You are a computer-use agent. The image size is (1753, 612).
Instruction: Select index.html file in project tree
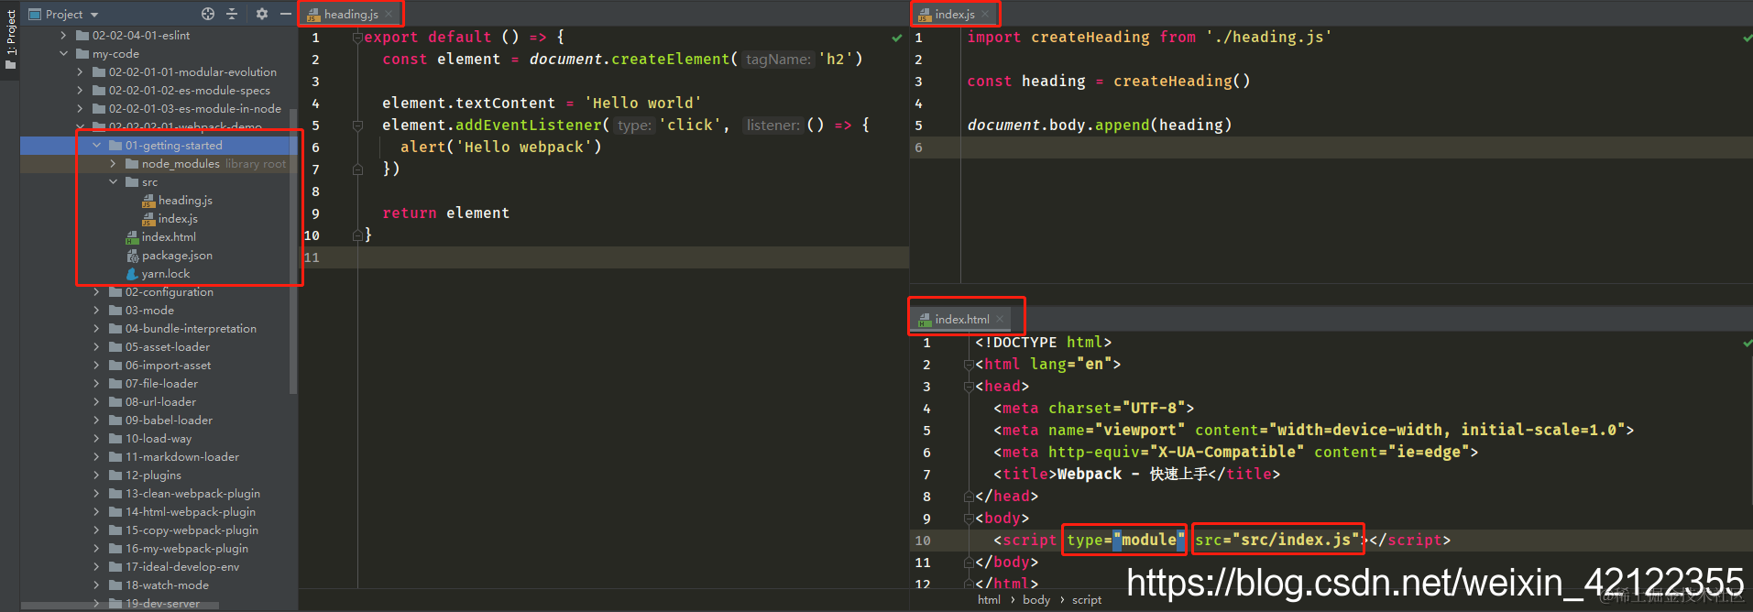169,236
